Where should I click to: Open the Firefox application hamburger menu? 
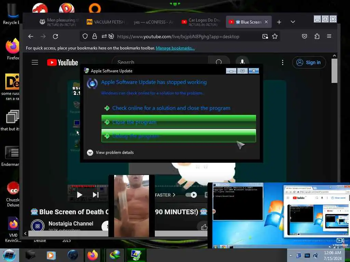coord(329,36)
